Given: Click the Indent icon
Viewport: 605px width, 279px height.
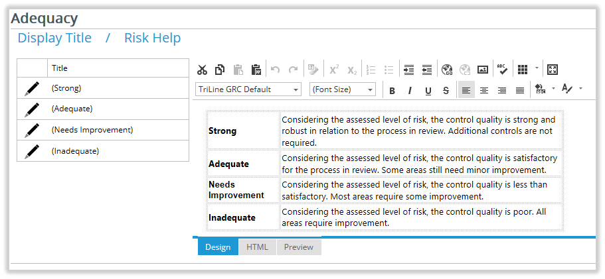Looking at the screenshot, I should pyautogui.click(x=408, y=70).
